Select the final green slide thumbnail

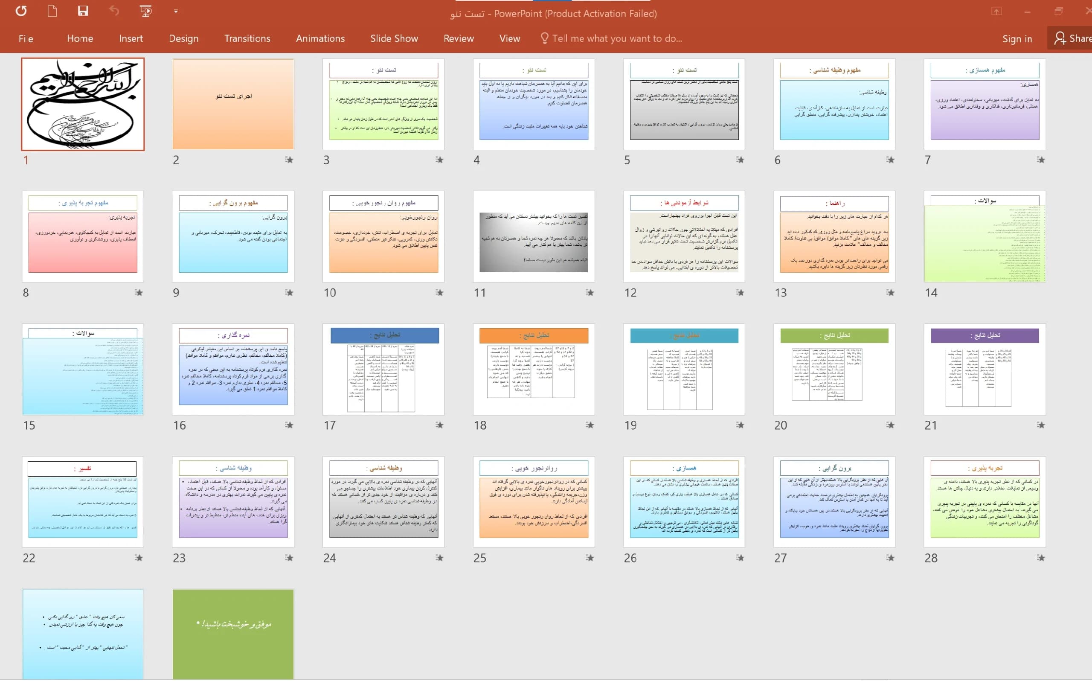click(x=233, y=634)
